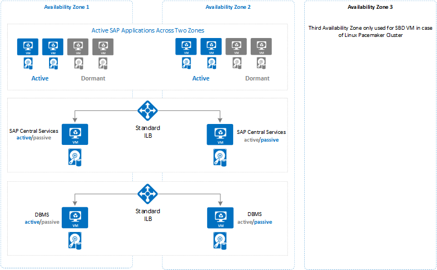
Task: Click the 'Dormant' label in Zone 1
Action: (93, 78)
